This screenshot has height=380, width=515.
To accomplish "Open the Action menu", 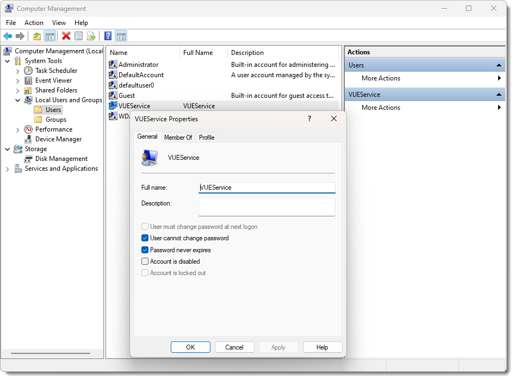I will (34, 23).
